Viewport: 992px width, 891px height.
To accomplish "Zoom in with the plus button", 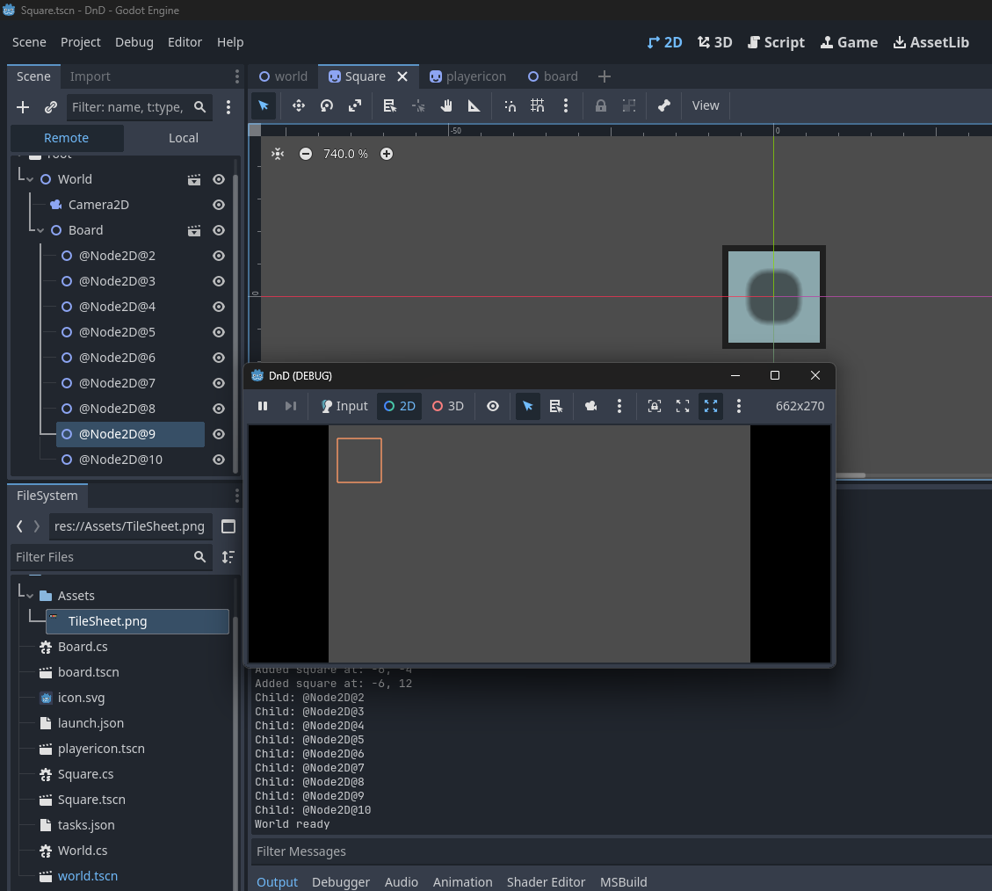I will point(387,154).
